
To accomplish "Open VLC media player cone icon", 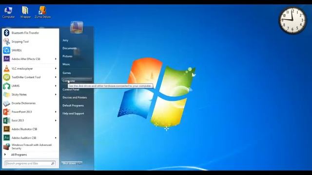I will [6, 69].
